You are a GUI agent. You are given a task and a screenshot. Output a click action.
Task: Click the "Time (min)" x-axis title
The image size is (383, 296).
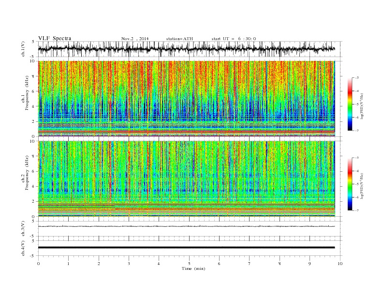(193, 268)
